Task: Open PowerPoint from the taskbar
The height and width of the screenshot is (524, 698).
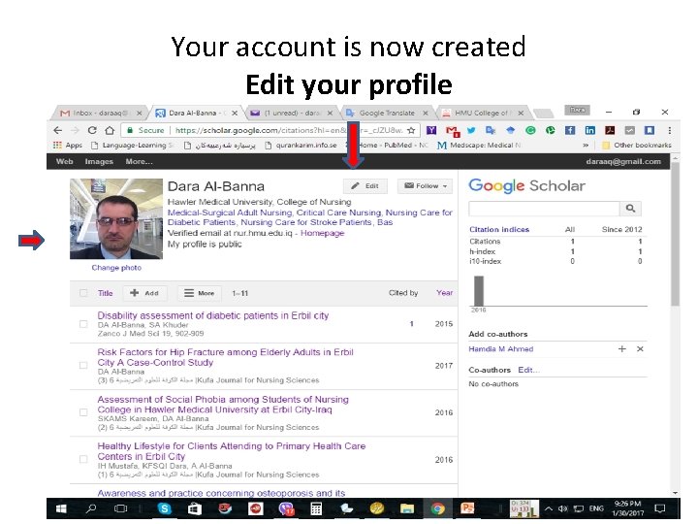Action: [x=467, y=508]
